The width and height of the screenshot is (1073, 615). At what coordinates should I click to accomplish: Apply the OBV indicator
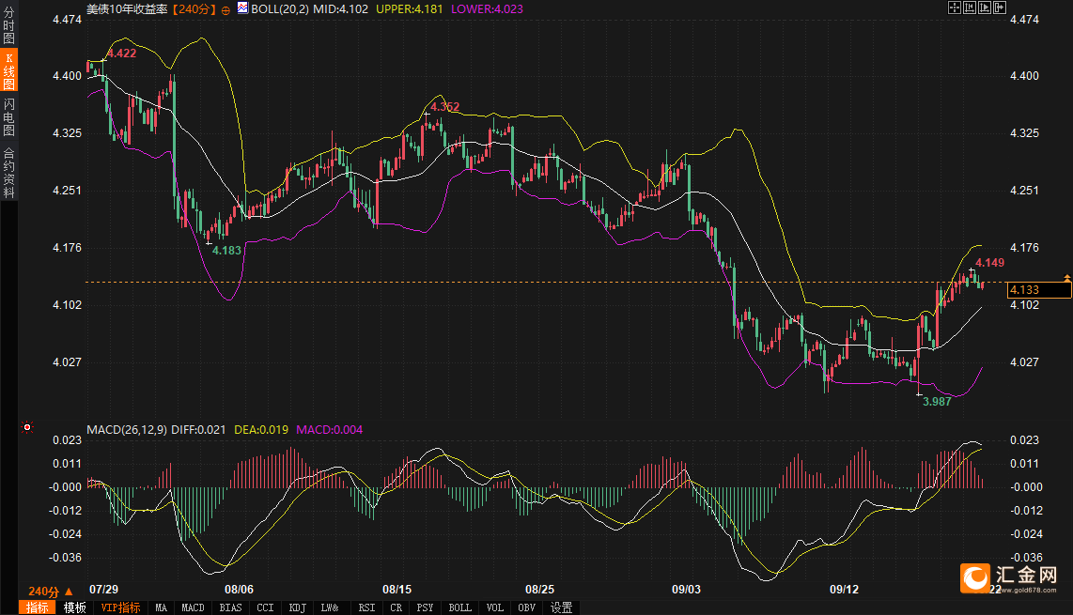pyautogui.click(x=527, y=607)
